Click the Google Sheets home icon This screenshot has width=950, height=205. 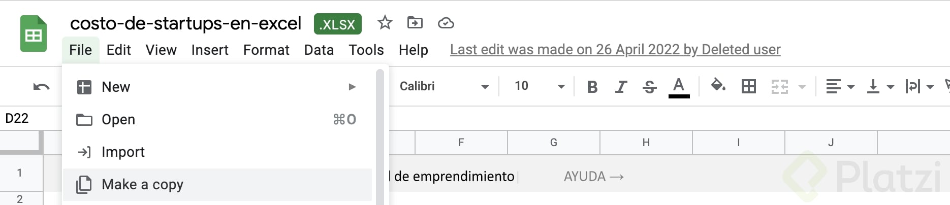[x=34, y=34]
